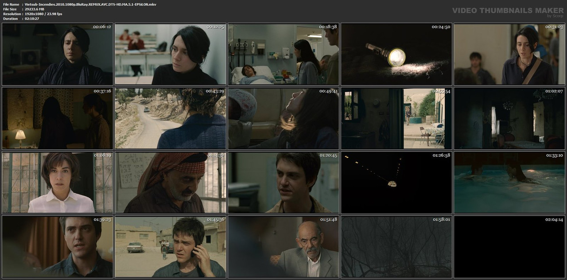Select the thumbnail at 01:20:45
The height and width of the screenshot is (280, 567).
(283, 183)
